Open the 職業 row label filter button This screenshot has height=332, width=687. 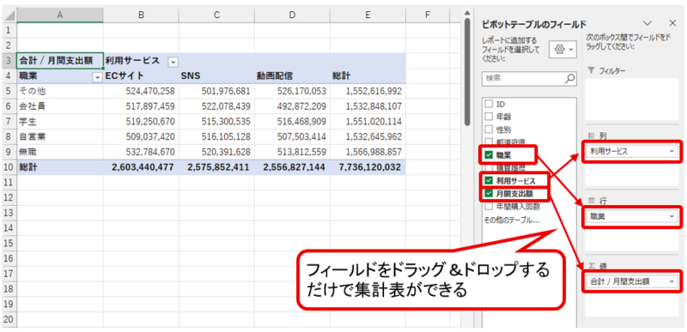pos(97,77)
